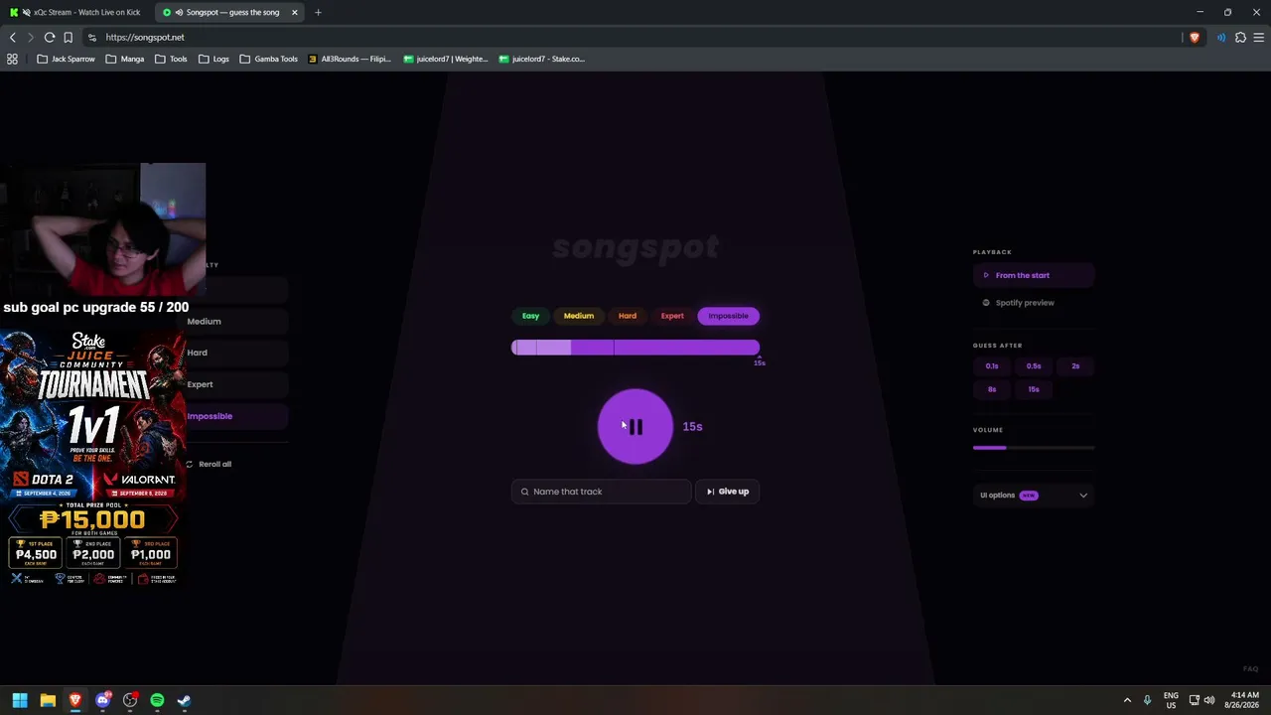
Task: Open the Logs bookmarks folder
Action: point(213,59)
